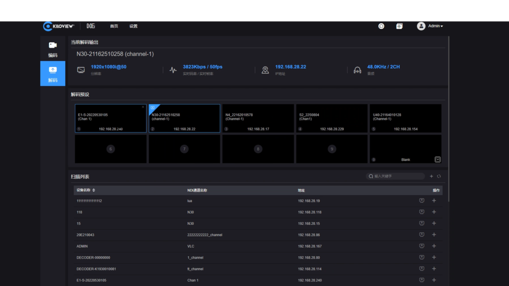Select 22222222222_channel NDI name cell
The height and width of the screenshot is (286, 509).
tap(205, 235)
